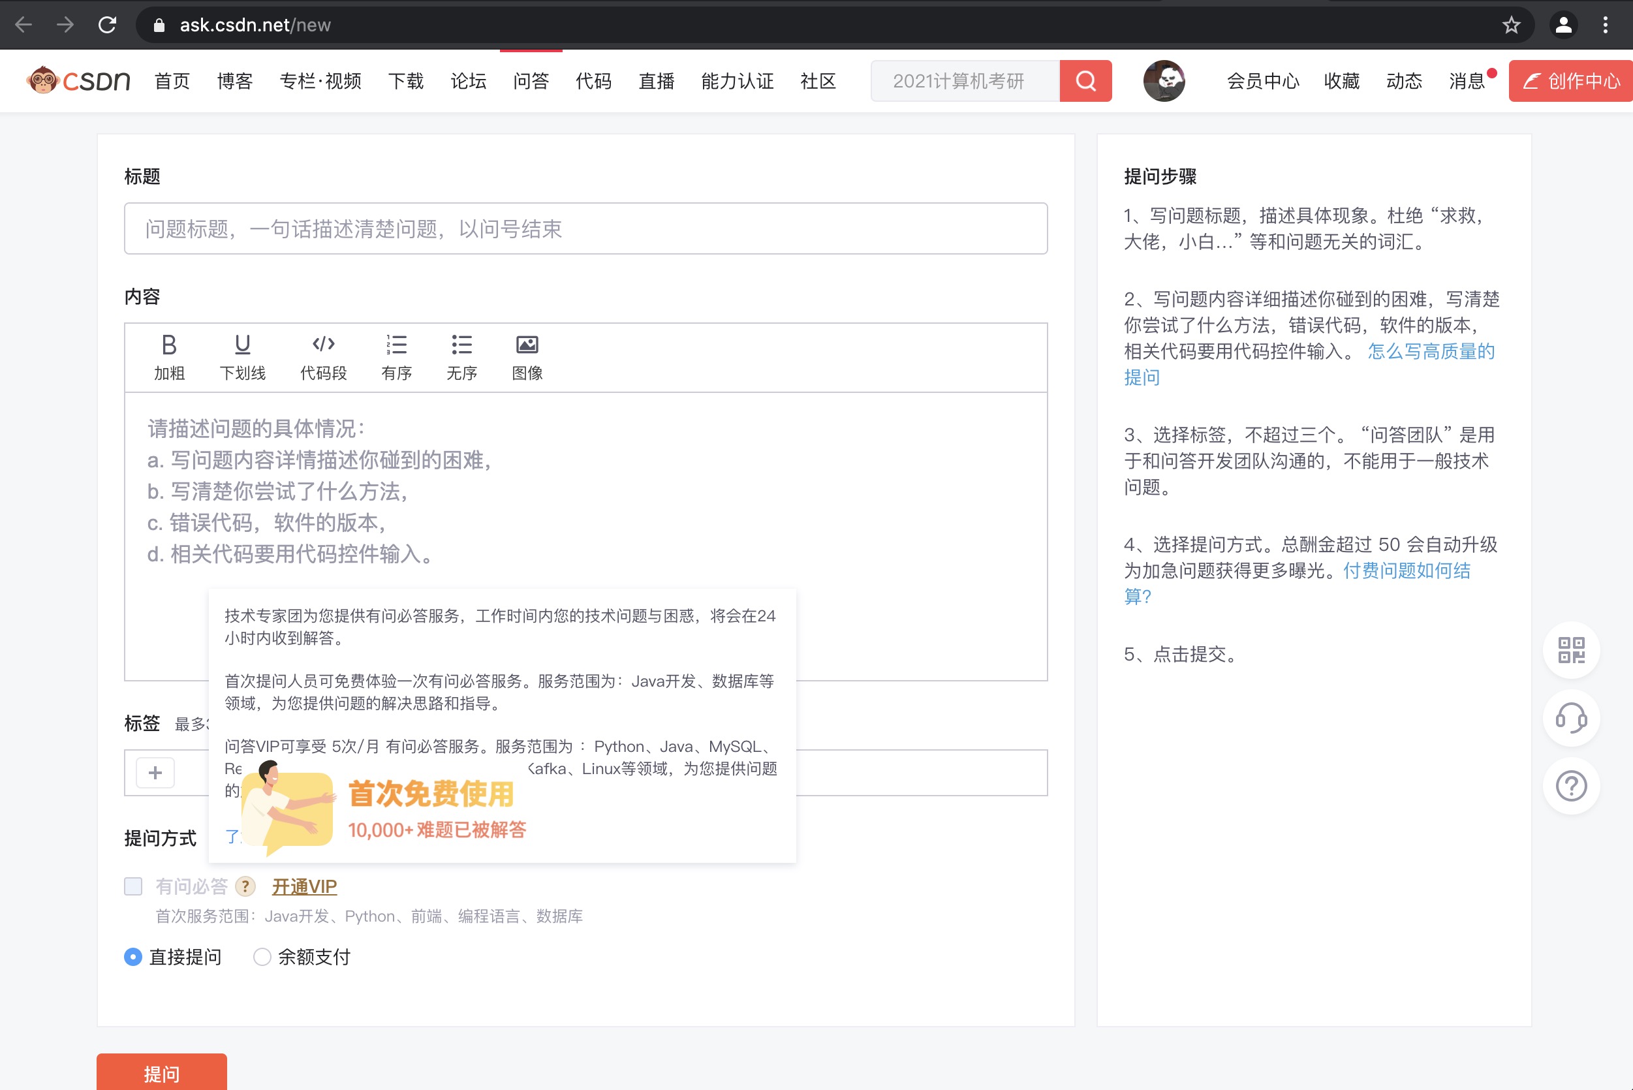This screenshot has width=1633, height=1090.
Task: Click the floating help question icon
Action: 1571,786
